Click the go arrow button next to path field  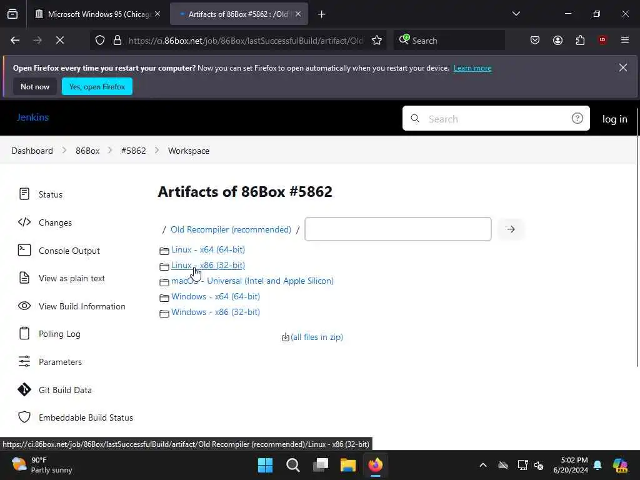pyautogui.click(x=511, y=229)
